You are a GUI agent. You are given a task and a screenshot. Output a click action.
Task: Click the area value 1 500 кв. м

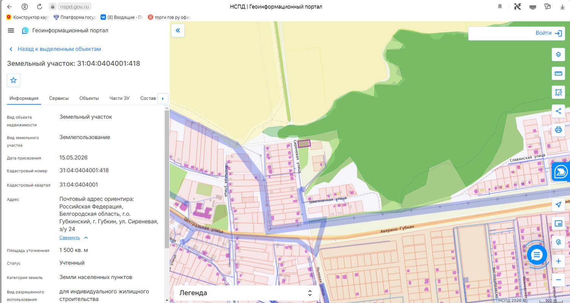(74, 250)
